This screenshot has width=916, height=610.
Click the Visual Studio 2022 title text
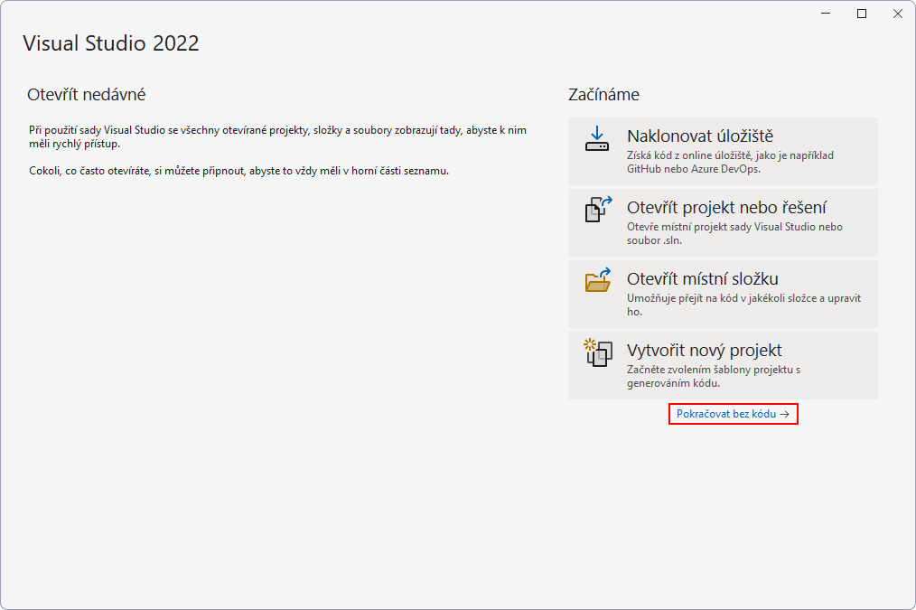point(110,43)
